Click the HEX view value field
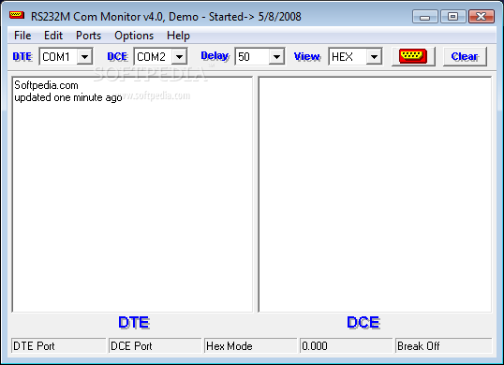Image resolution: width=504 pixels, height=365 pixels. (348, 57)
